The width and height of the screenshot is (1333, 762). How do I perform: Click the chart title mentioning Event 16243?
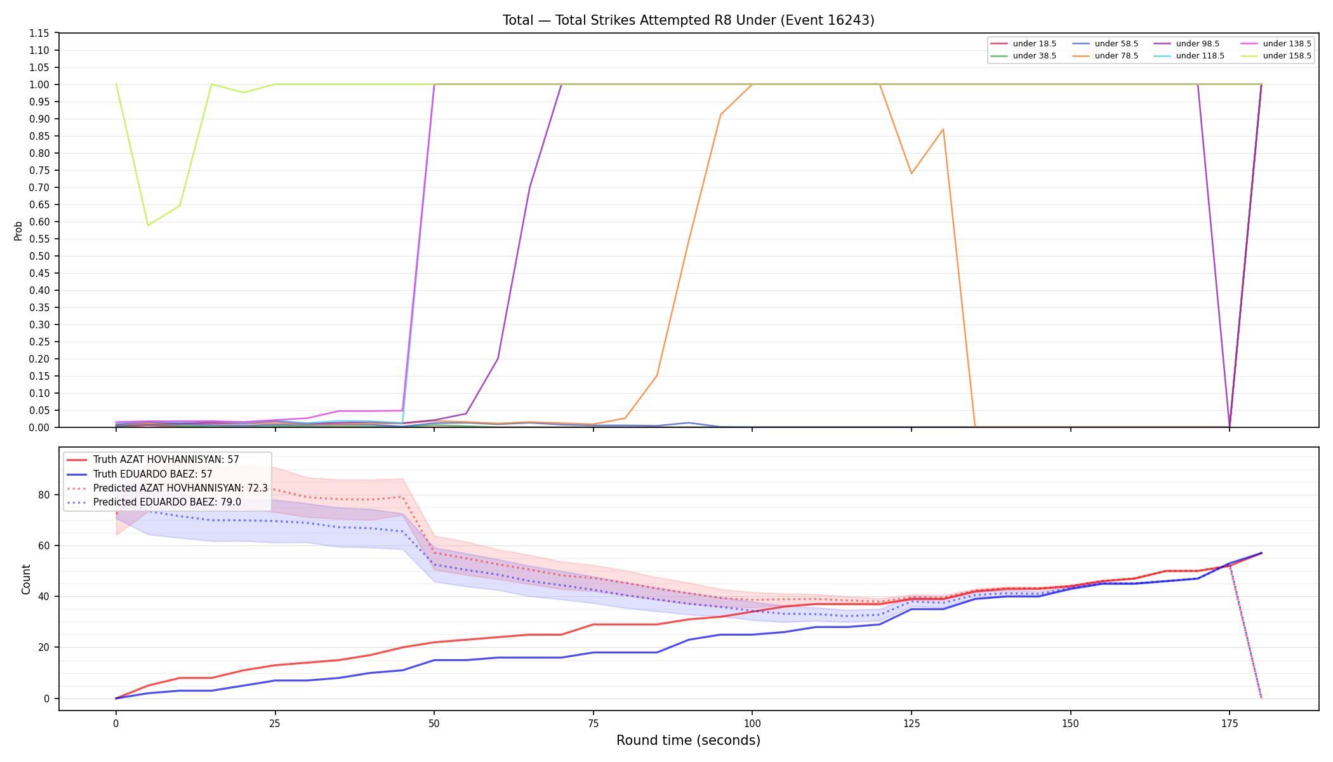[688, 20]
